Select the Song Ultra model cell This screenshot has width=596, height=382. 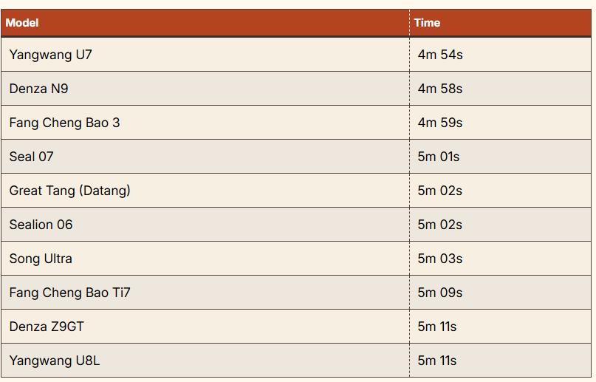click(41, 259)
